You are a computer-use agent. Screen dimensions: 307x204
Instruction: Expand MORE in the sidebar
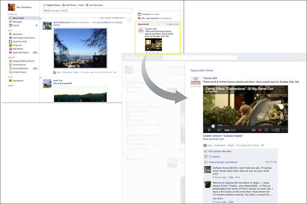coord(11,85)
